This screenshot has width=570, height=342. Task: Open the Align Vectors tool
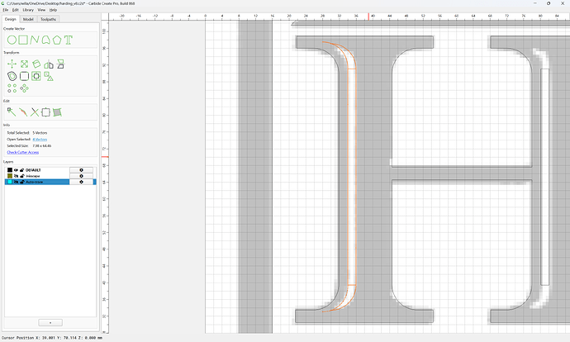click(x=36, y=76)
